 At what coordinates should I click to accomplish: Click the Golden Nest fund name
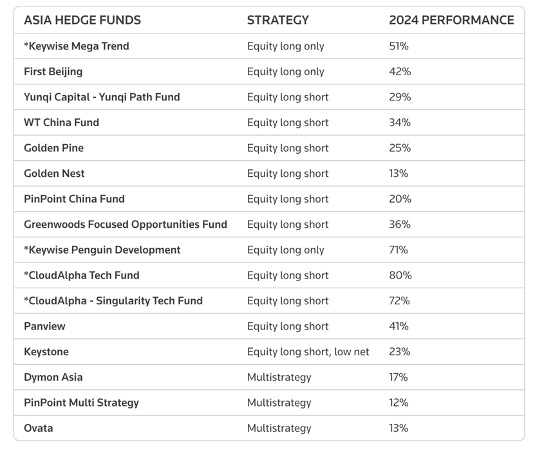tap(54, 174)
